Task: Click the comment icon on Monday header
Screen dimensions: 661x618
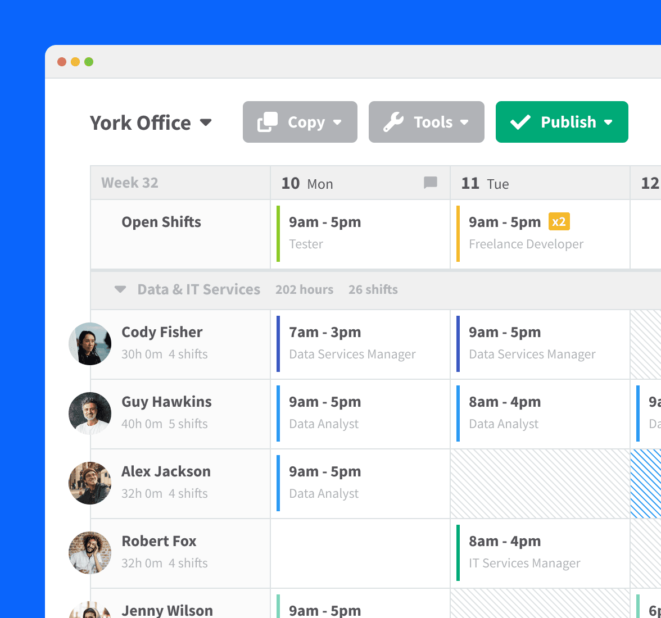Action: 431,183
